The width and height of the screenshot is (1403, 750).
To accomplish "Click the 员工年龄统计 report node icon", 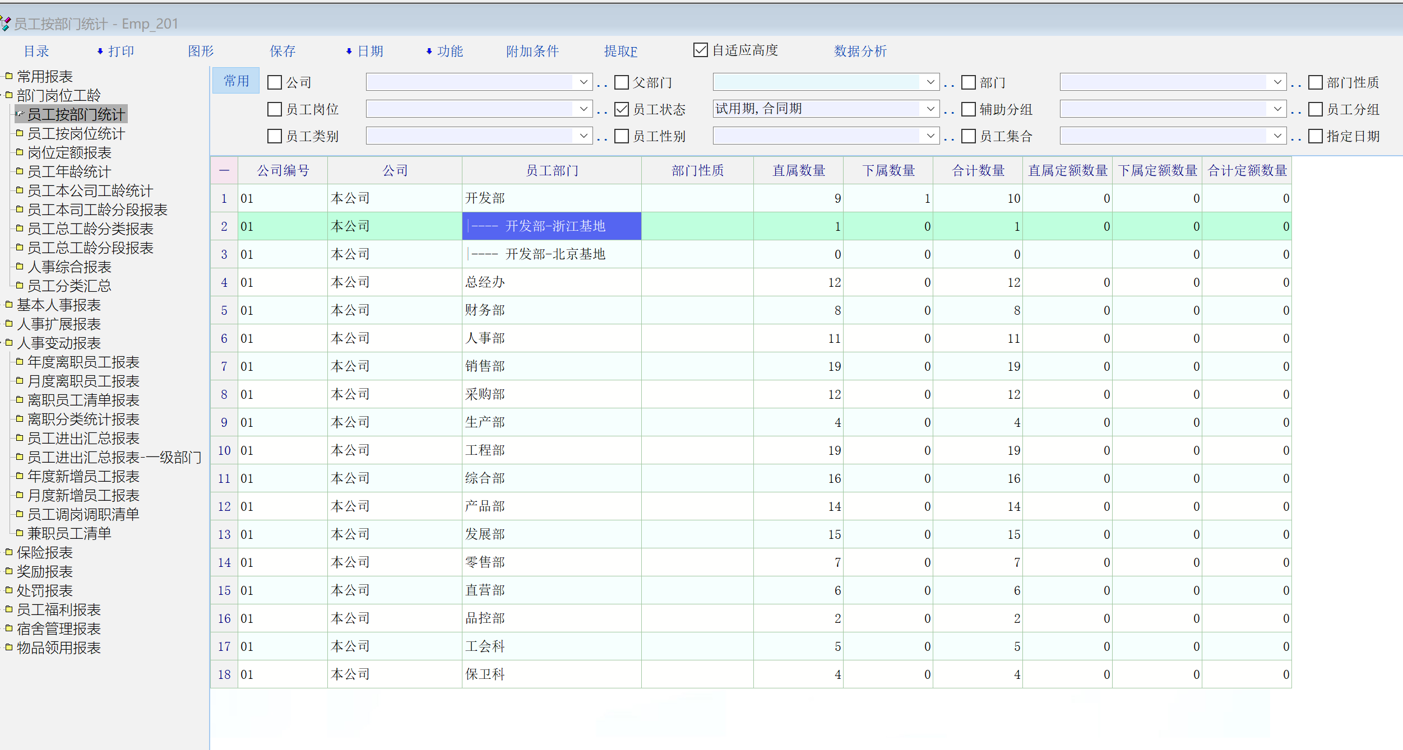I will point(20,171).
